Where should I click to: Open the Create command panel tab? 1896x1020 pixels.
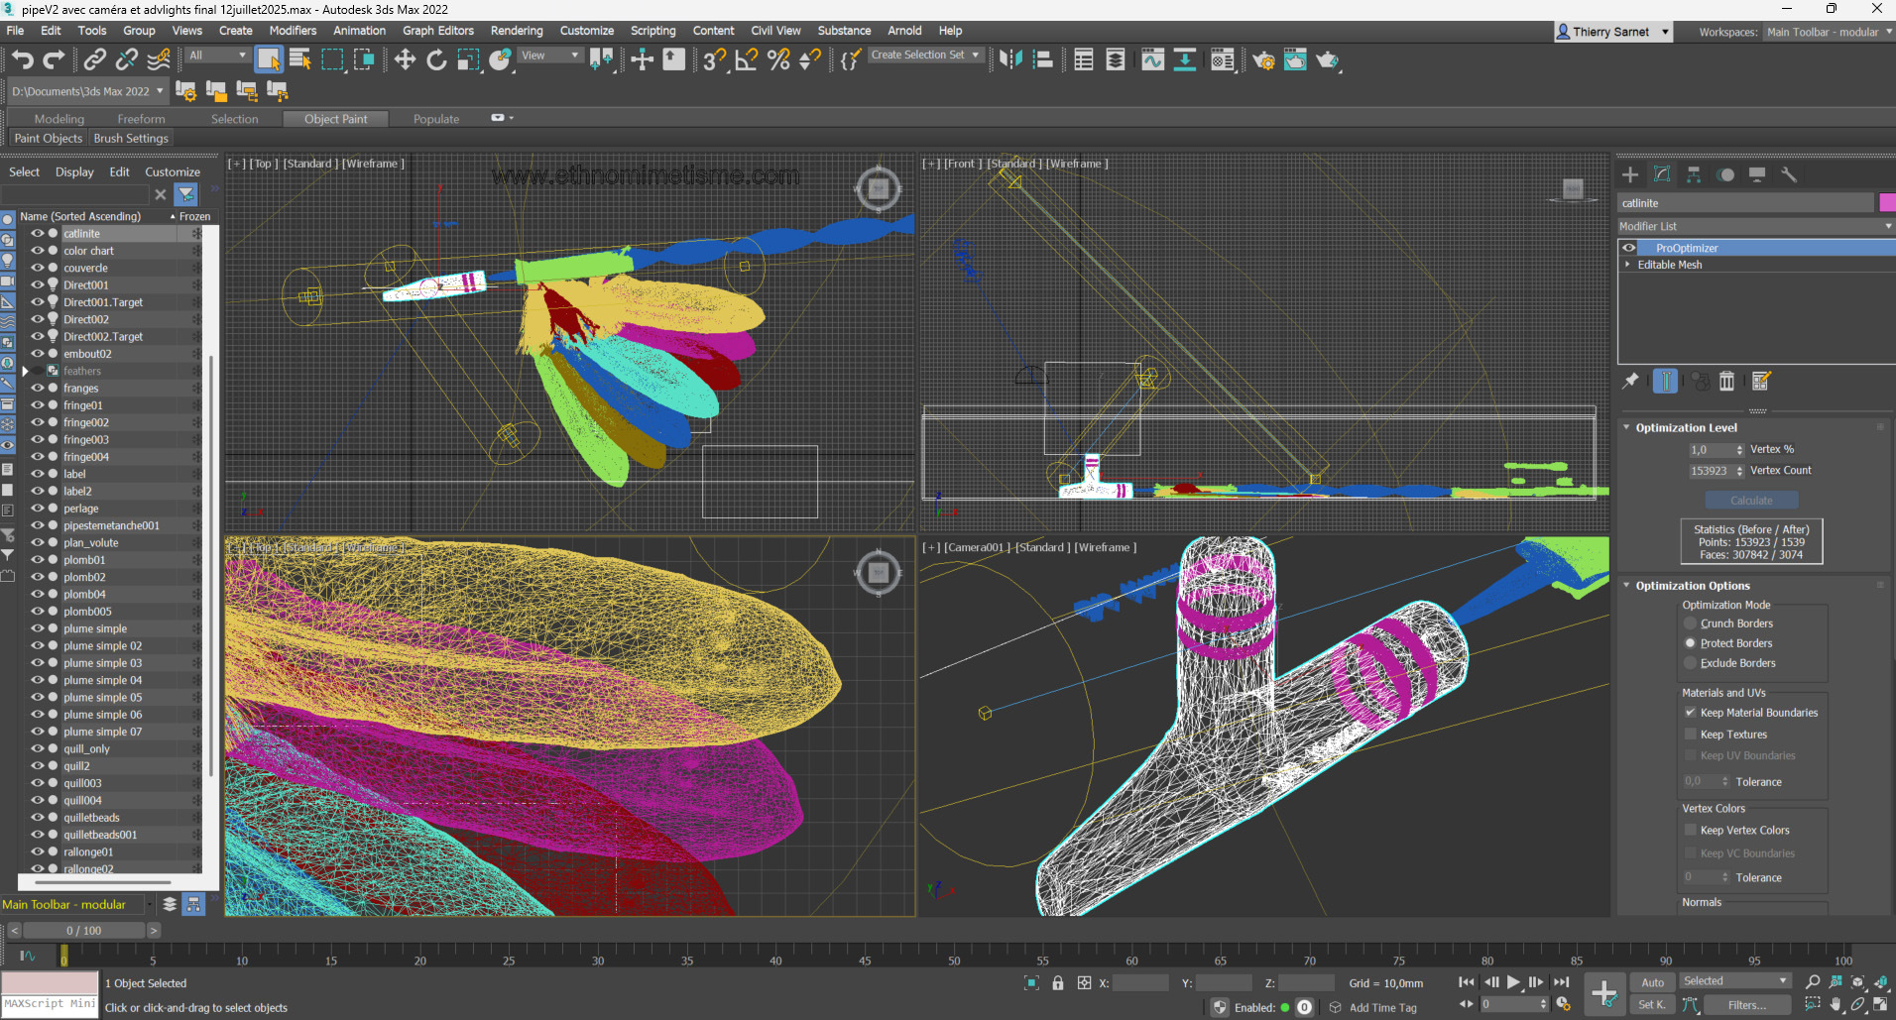tap(1630, 175)
